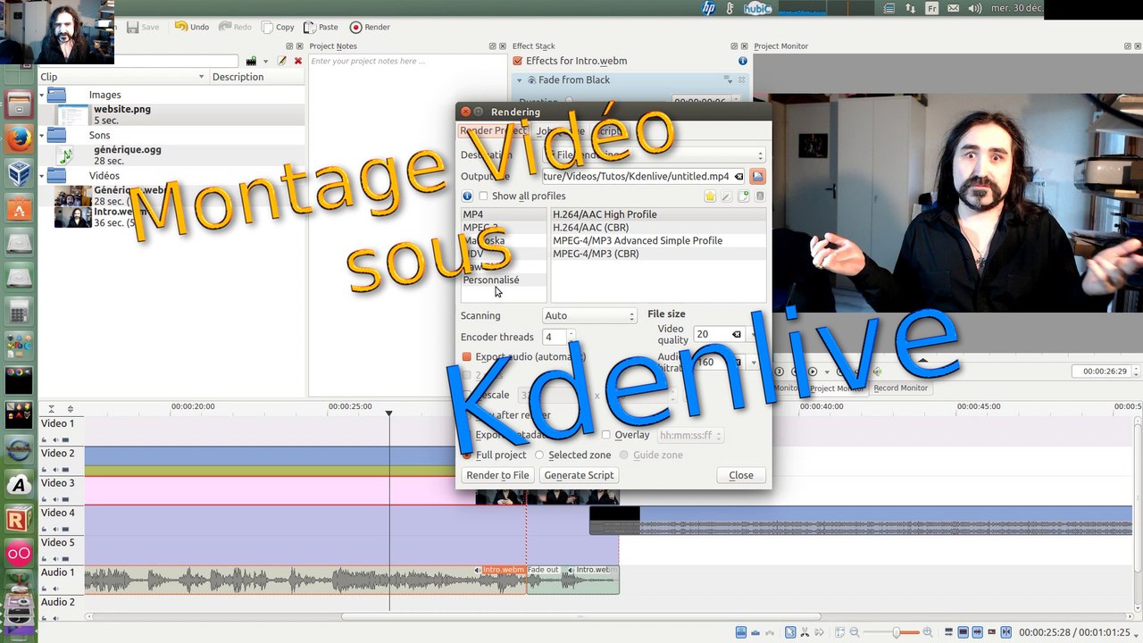The image size is (1143, 643).
Task: Select MPEG-4/MP3 Advanced Simple Profile row
Action: tap(658, 240)
